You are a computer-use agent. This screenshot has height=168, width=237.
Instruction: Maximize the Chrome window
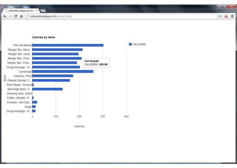pyautogui.click(x=225, y=6)
